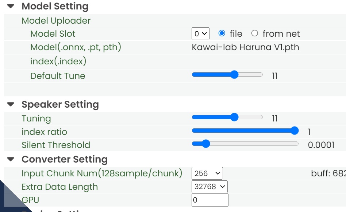The width and height of the screenshot is (346, 212).
Task: Click the index(.index) label row
Action: tap(58, 61)
